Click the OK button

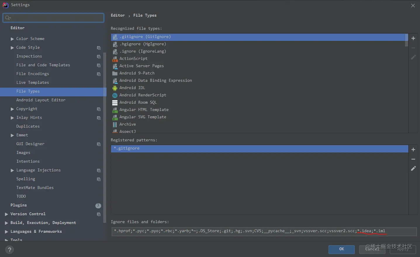[x=341, y=249]
